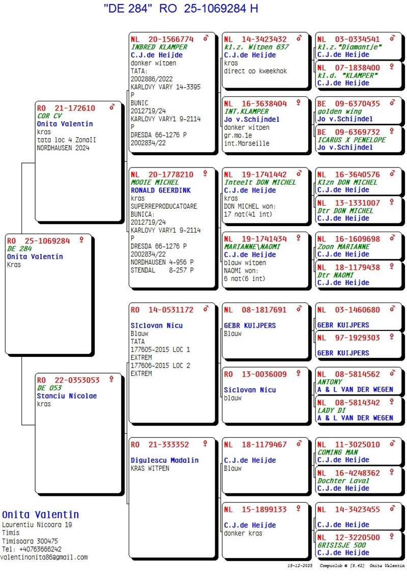Select the COR CV pigeon name
Viewport: 407px width, 585px height.
coord(49,116)
